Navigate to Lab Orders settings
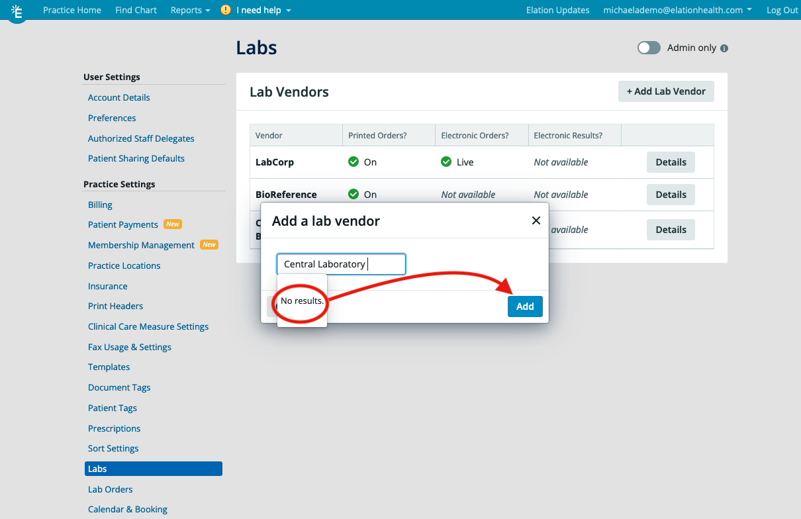Image resolution: width=801 pixels, height=519 pixels. tap(110, 489)
